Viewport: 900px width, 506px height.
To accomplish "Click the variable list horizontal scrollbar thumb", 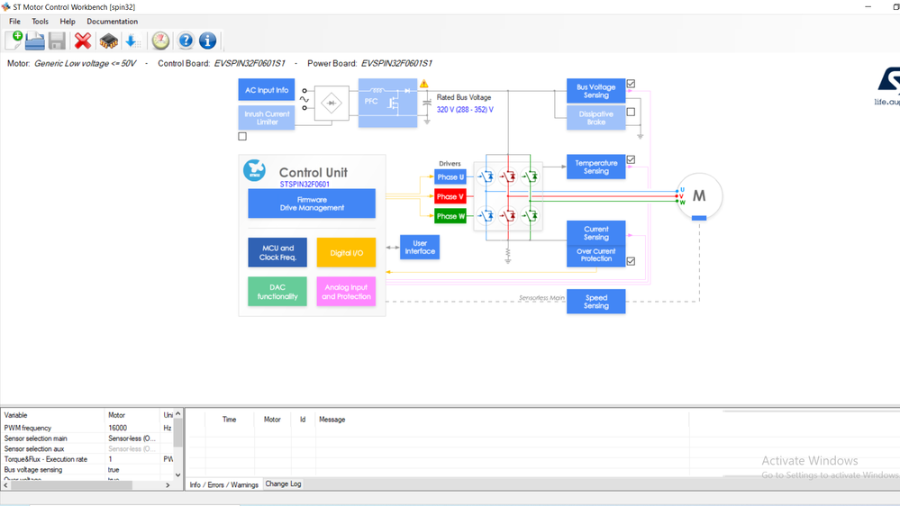I will click(x=72, y=485).
